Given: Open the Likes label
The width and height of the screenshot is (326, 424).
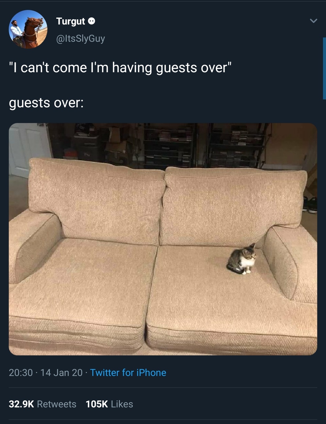Looking at the screenshot, I should [x=122, y=404].
